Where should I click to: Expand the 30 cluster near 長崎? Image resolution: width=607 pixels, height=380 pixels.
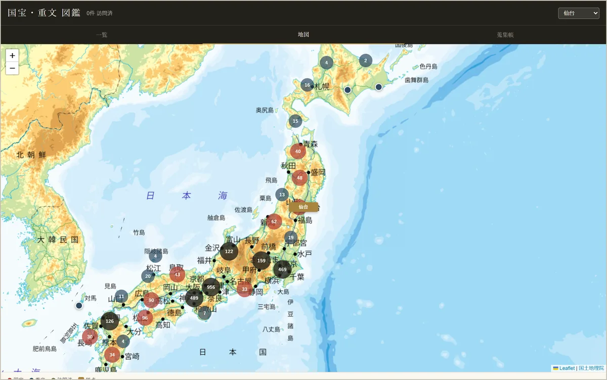90,337
